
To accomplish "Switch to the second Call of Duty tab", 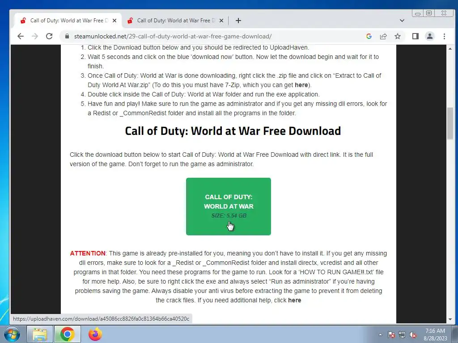I will click(x=175, y=21).
